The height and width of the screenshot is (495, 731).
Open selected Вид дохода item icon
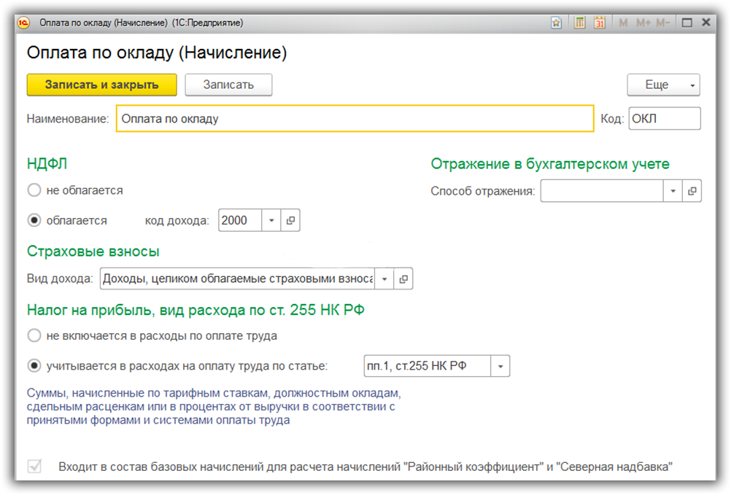pos(403,278)
